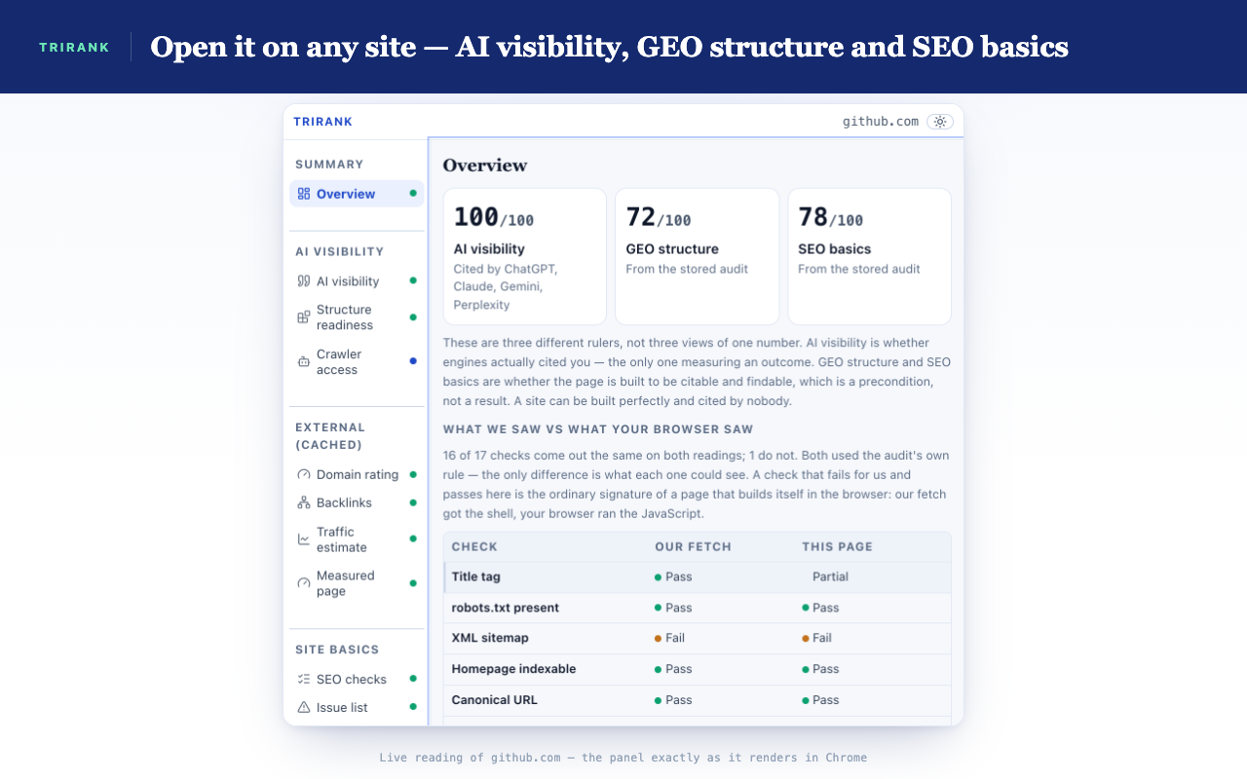
Task: Select the Title tag table row
Action: [698, 577]
